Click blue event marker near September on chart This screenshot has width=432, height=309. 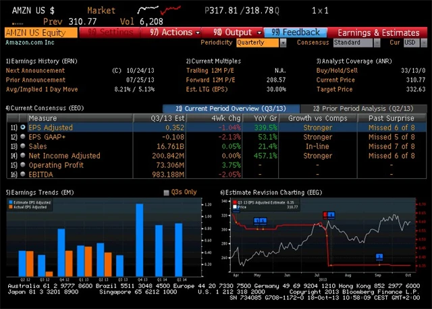[x=379, y=256]
